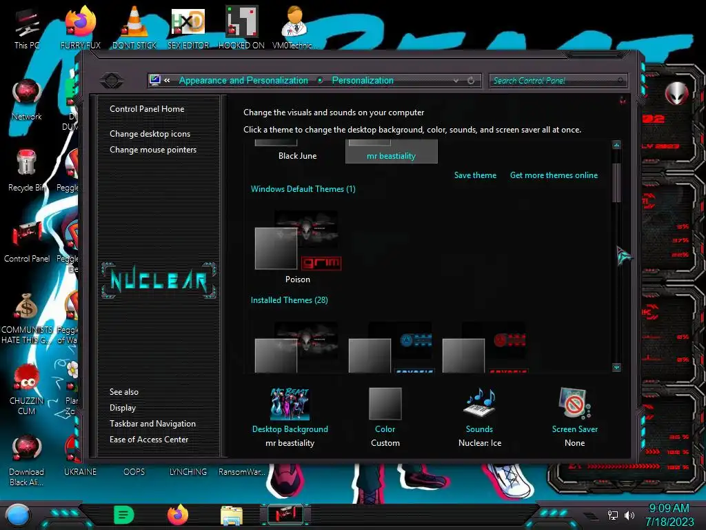Open the RansomWar desktop item
Image resolution: width=706 pixels, height=530 pixels.
pyautogui.click(x=241, y=471)
